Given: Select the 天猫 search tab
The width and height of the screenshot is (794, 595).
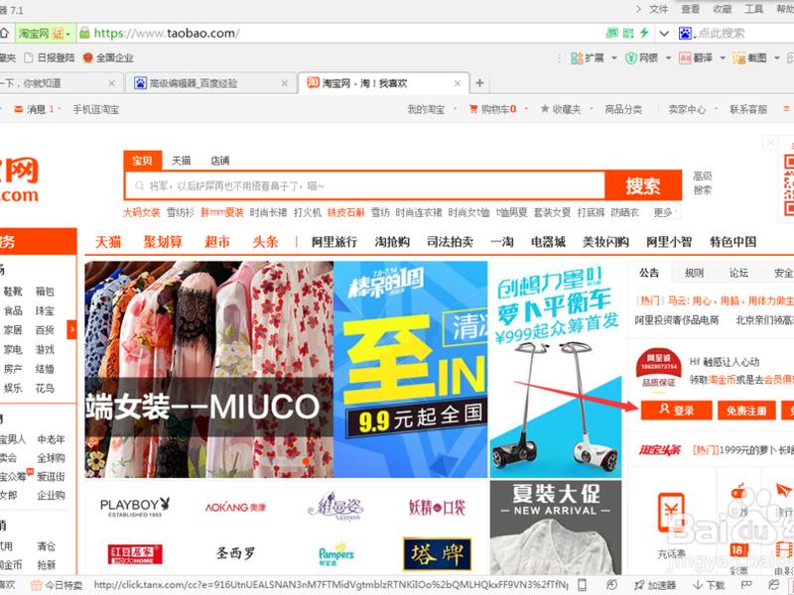Looking at the screenshot, I should point(181,161).
